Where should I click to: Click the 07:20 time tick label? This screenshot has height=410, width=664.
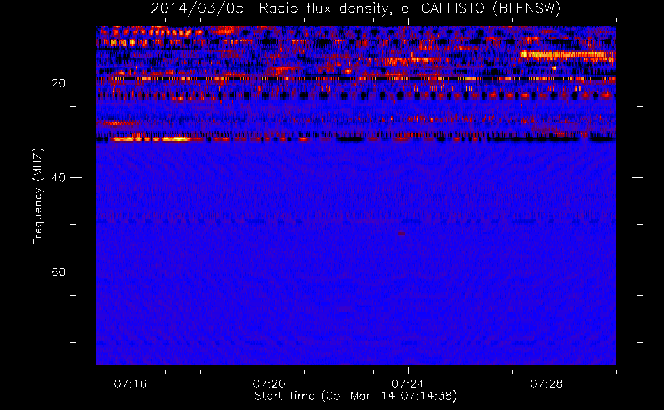point(269,384)
